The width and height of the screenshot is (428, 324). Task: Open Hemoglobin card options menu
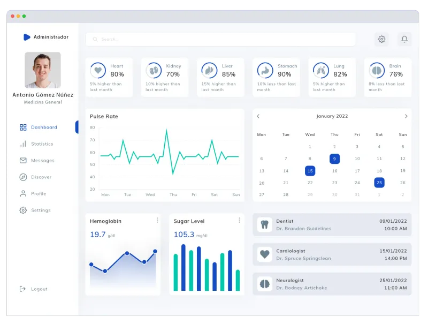coord(157,220)
